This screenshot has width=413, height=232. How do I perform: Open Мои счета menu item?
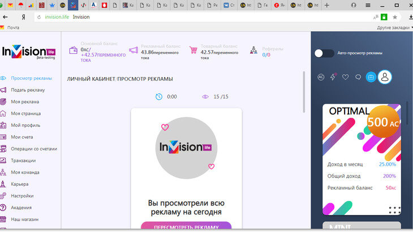pyautogui.click(x=22, y=137)
